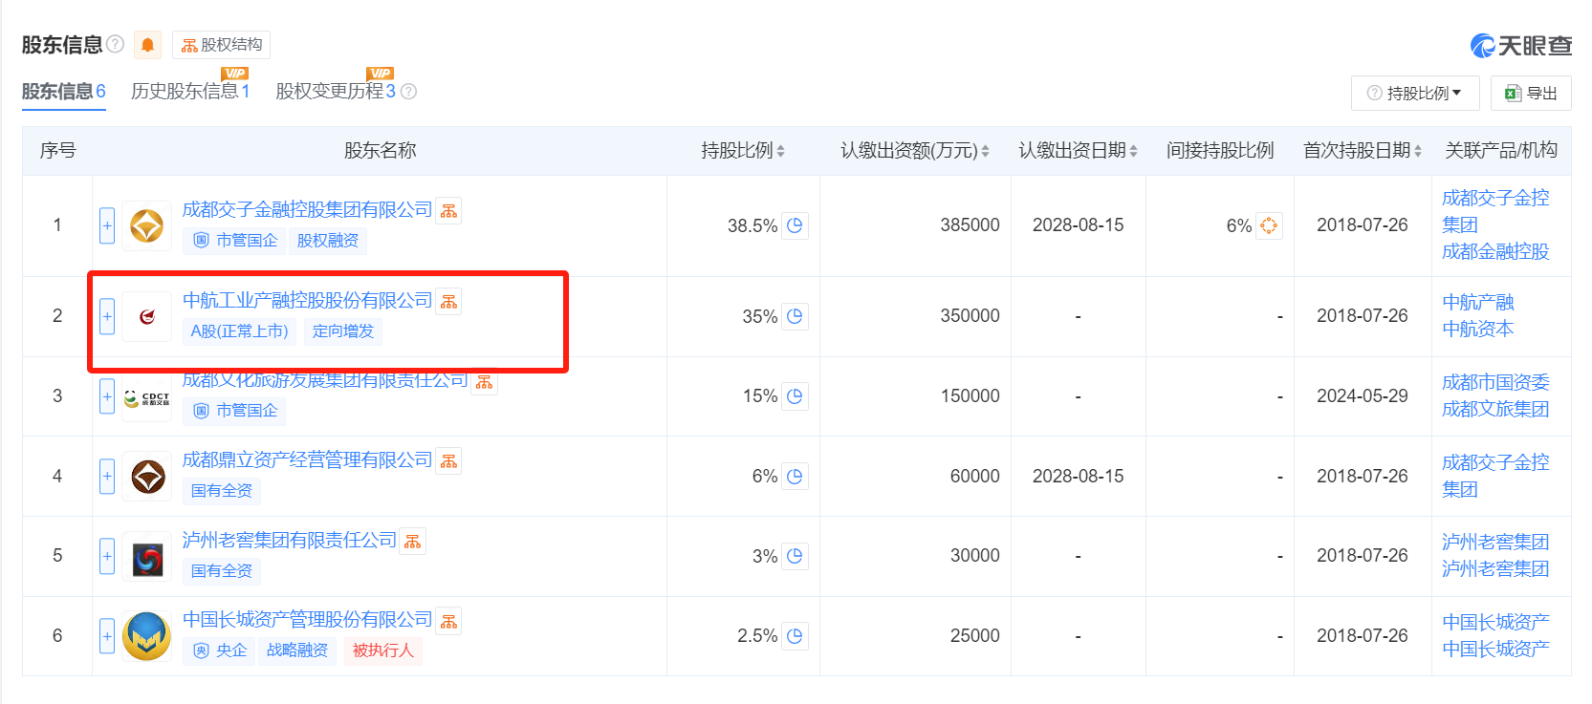Viewport: 1592px width, 704px height.
Task: Open 中航资本 related product link
Action: click(x=1478, y=330)
